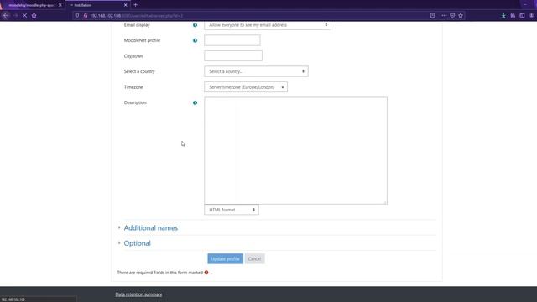Show sidebars icon in toolbar
Viewport: 537px width, 302px height.
522,15
